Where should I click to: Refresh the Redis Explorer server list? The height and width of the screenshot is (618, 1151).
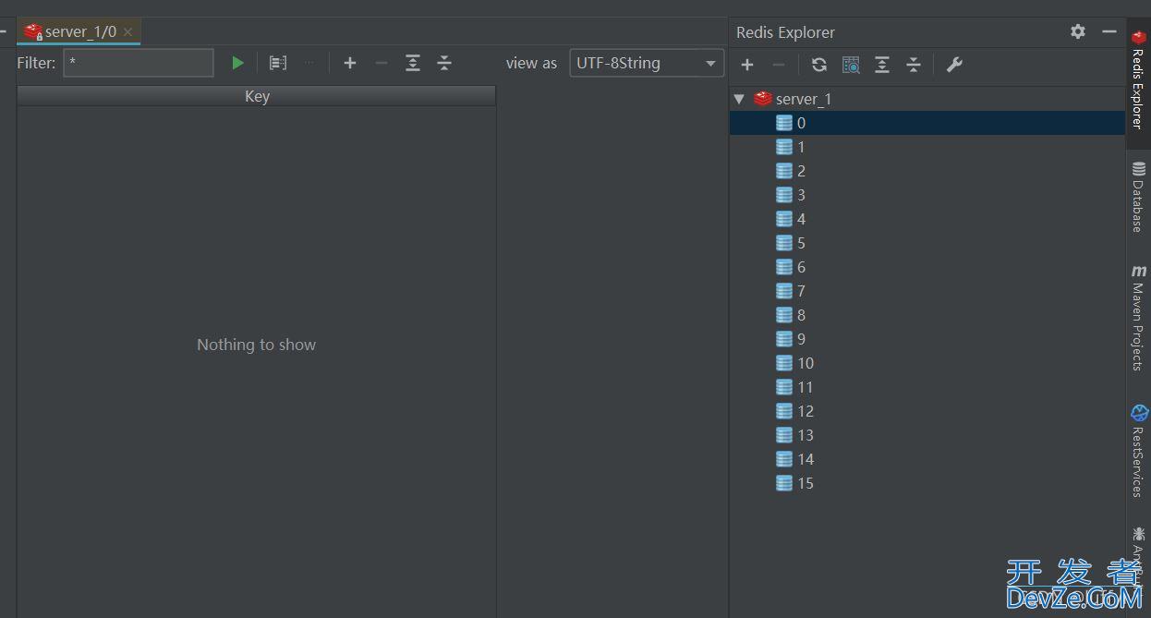pyautogui.click(x=819, y=65)
